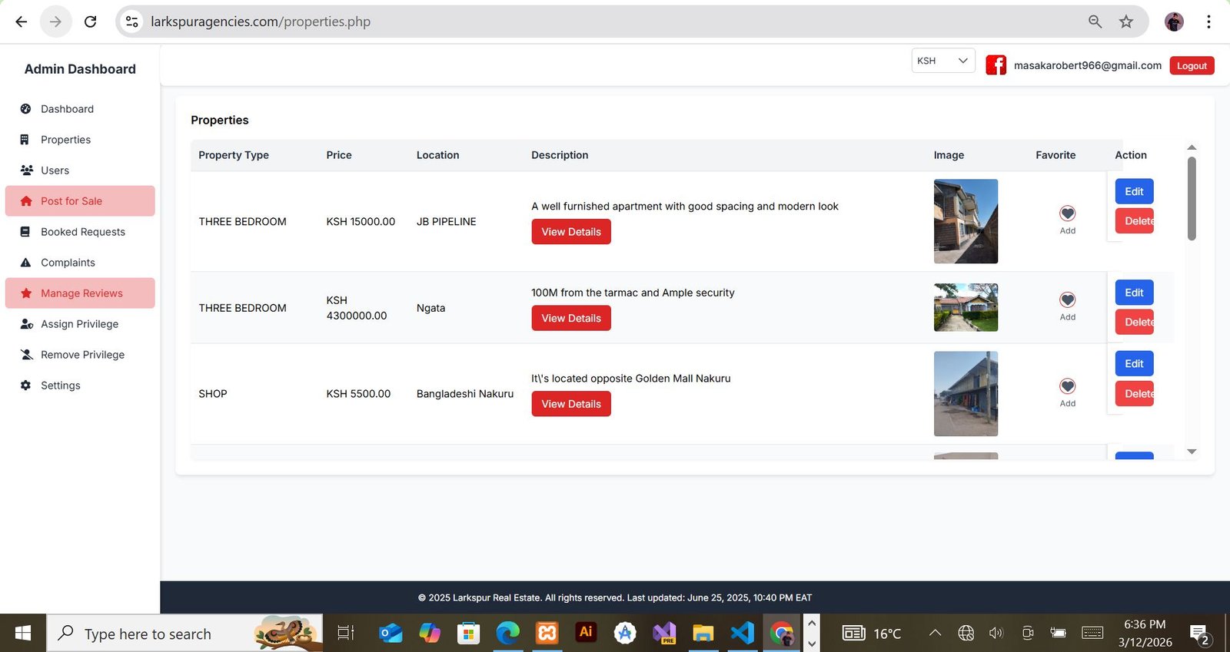
Task: Click the Post for Sale house icon
Action: pos(26,201)
